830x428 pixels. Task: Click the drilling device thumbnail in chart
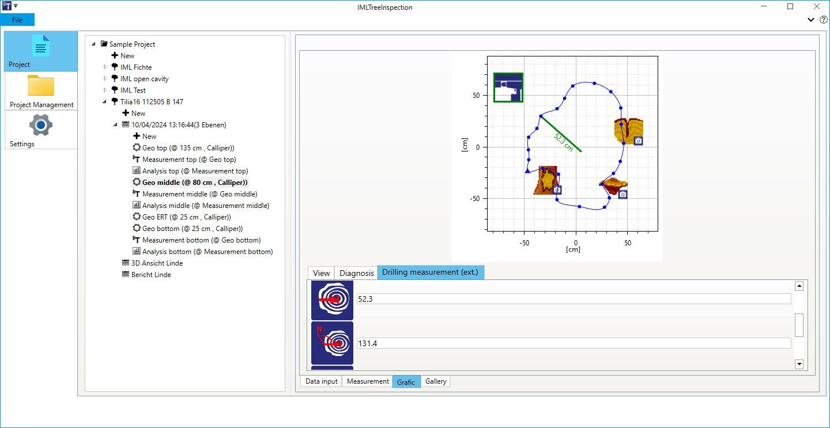[508, 88]
